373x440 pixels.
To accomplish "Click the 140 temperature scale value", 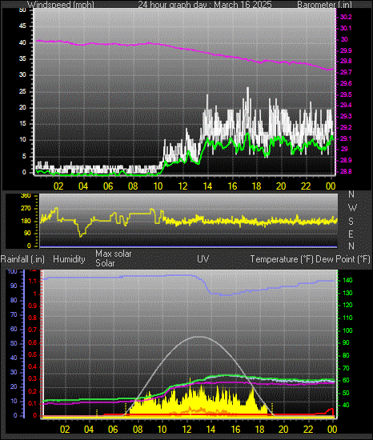I will [x=347, y=280].
